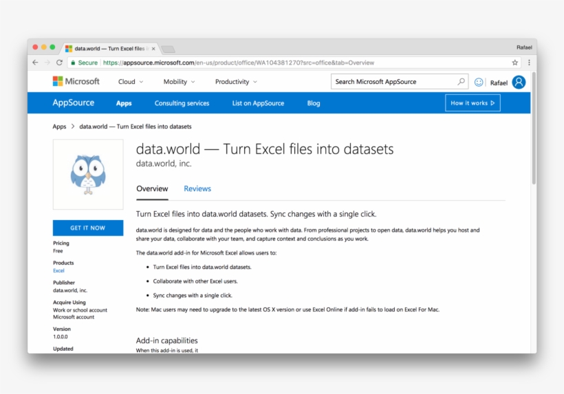
Task: Click the page vertical scrollbar
Action: click(x=534, y=129)
